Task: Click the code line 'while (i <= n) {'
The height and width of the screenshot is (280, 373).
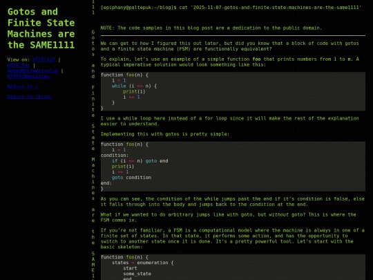Action: click(134, 86)
